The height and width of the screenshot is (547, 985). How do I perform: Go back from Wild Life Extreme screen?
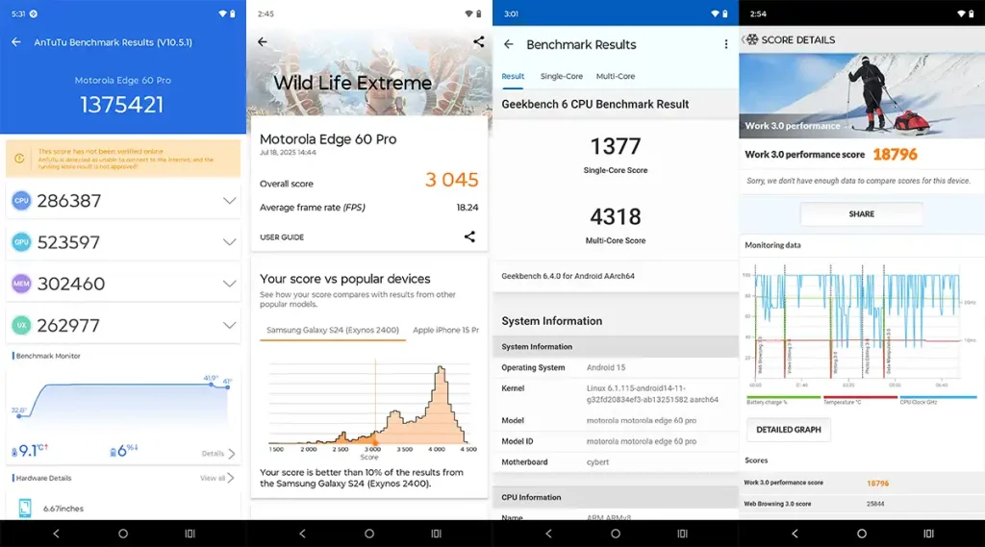pos(263,42)
